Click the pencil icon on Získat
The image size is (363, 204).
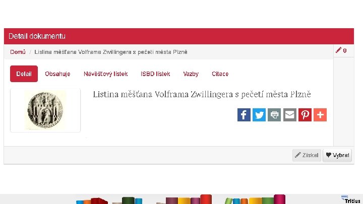coord(298,155)
